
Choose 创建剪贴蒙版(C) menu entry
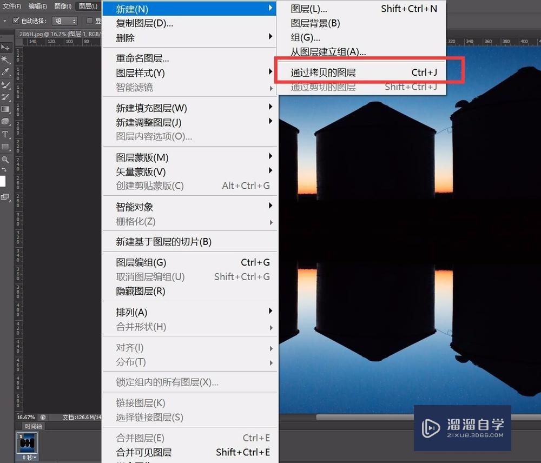189,186
